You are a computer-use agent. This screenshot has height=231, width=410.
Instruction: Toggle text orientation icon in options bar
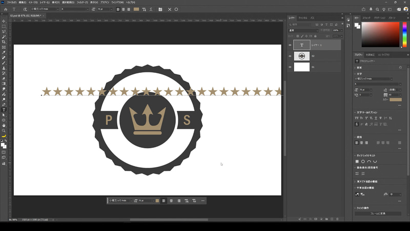(25, 9)
